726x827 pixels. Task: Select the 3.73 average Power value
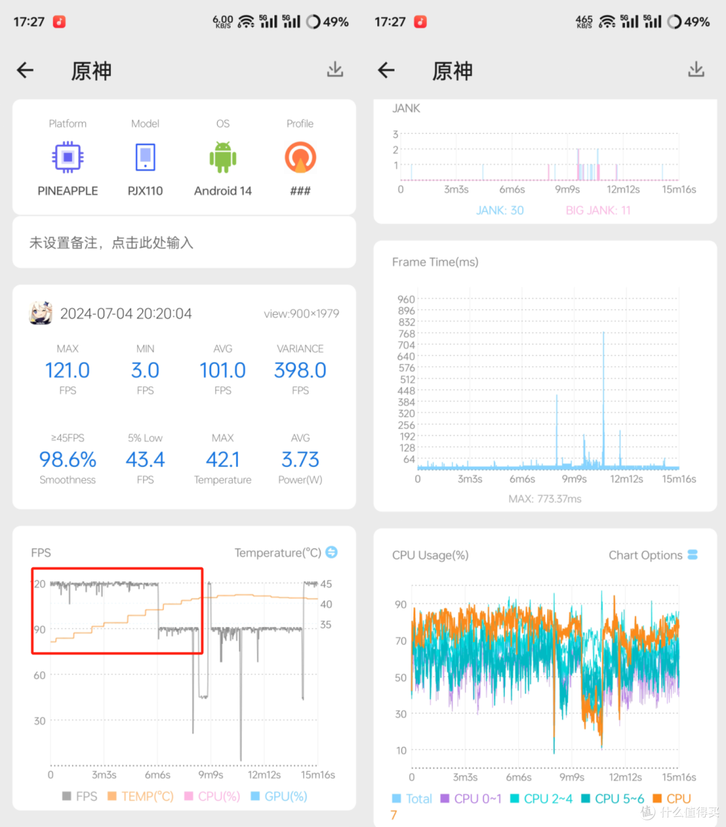coord(300,460)
